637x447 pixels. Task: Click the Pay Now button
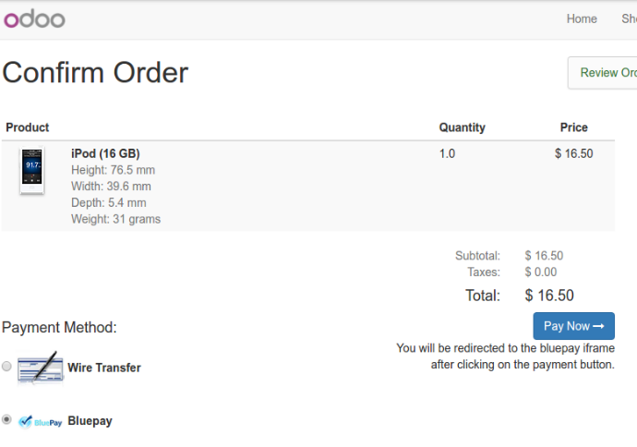click(573, 326)
